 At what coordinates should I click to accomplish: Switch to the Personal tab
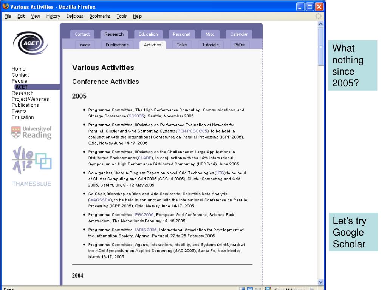click(182, 34)
